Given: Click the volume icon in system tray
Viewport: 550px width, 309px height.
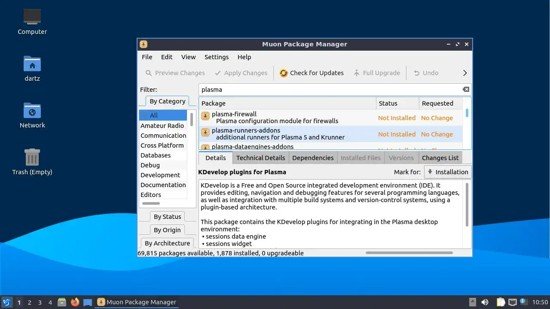Looking at the screenshot, I should pos(485,302).
